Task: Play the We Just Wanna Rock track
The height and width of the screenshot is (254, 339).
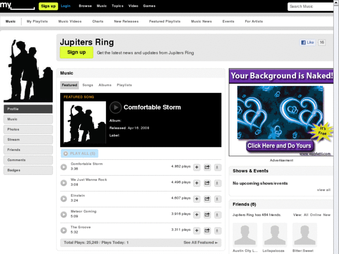Action: coord(64,183)
